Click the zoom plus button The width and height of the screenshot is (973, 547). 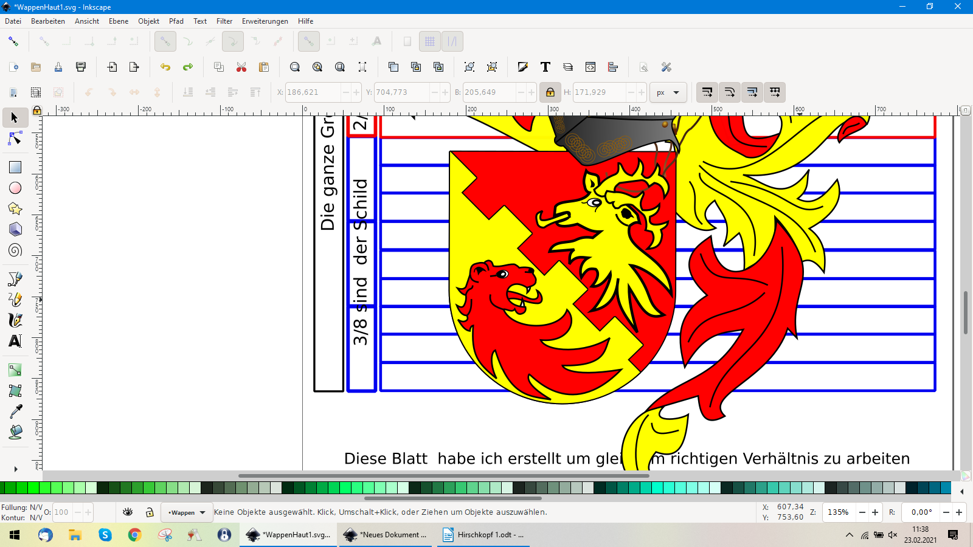click(875, 512)
